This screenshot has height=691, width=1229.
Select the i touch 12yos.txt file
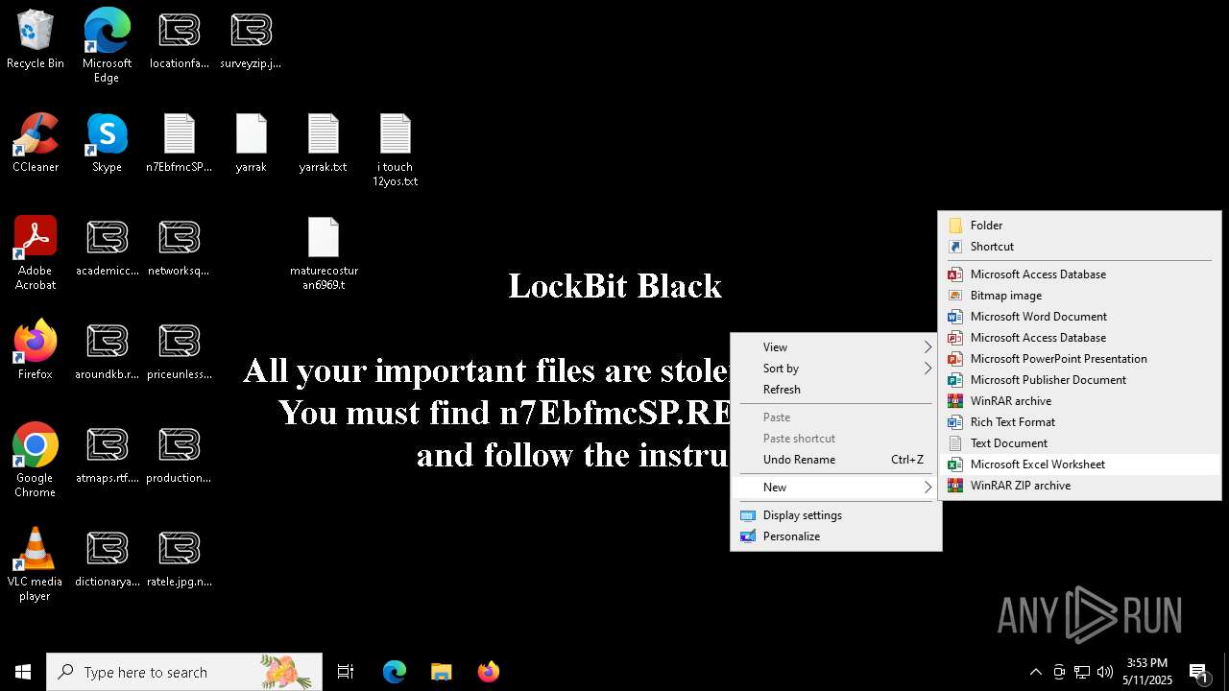tap(395, 151)
